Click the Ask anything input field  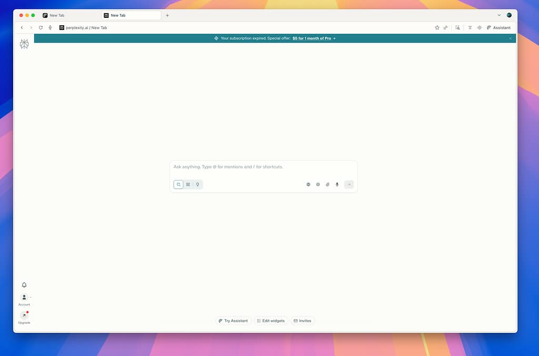click(x=263, y=167)
